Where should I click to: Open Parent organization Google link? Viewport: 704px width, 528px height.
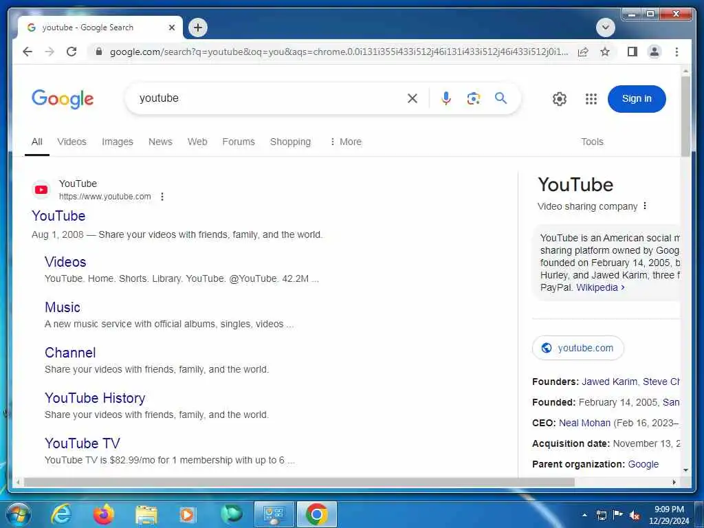(643, 464)
